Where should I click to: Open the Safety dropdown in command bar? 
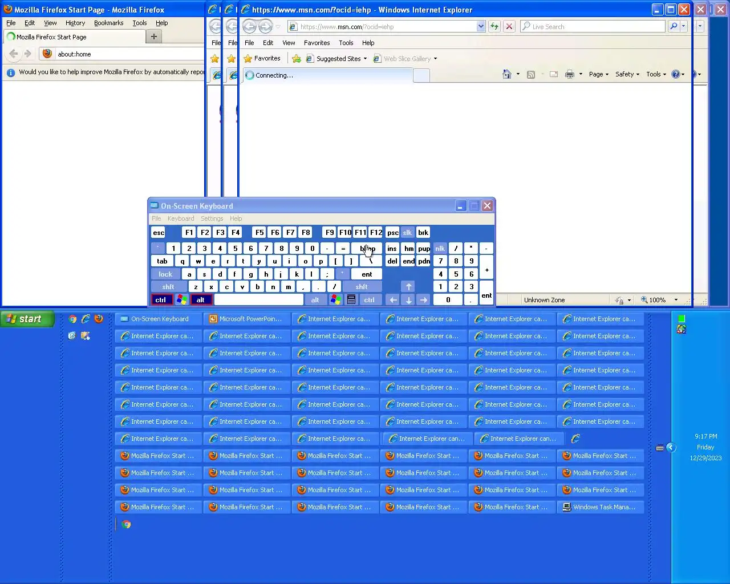pyautogui.click(x=627, y=74)
